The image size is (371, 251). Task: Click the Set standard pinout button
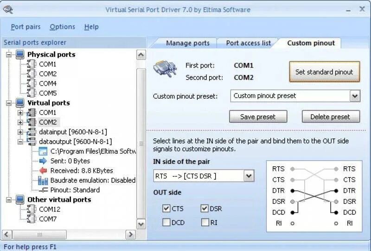pyautogui.click(x=324, y=72)
